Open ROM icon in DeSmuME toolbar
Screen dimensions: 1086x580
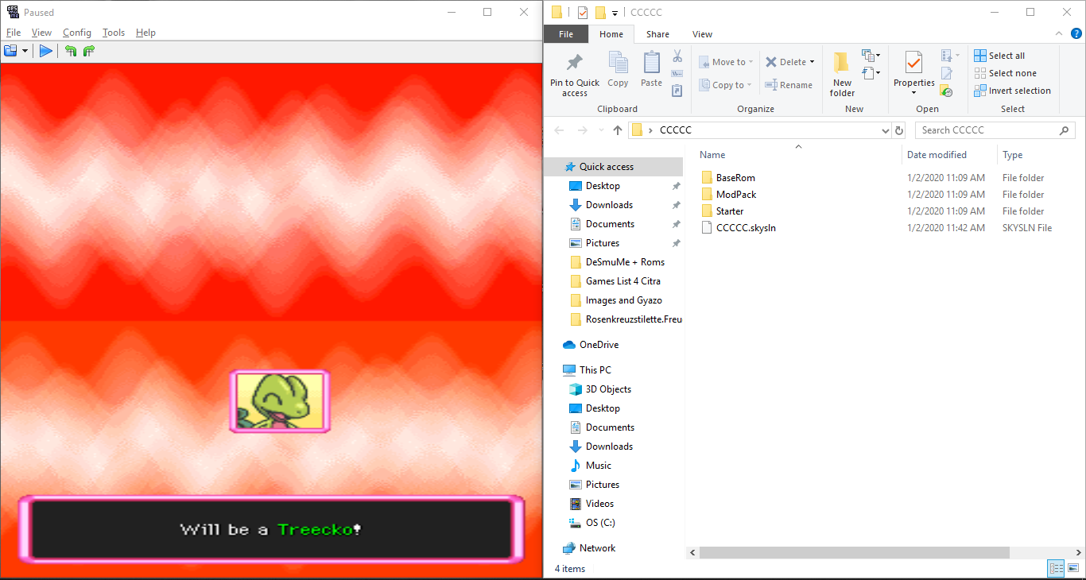[10, 51]
